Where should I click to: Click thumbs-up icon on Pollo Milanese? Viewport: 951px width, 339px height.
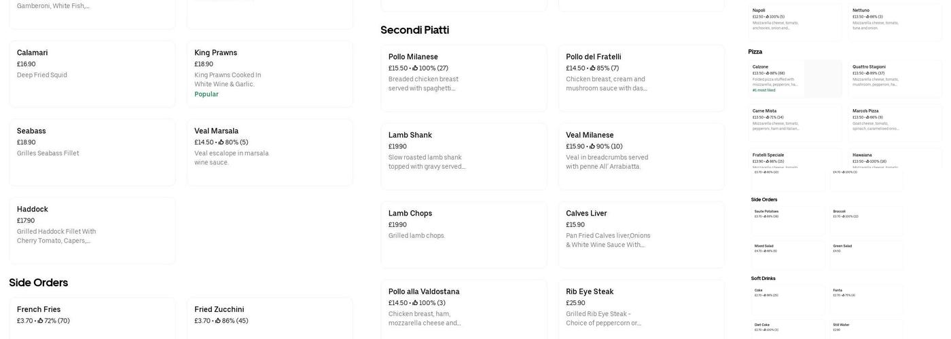tap(415, 68)
